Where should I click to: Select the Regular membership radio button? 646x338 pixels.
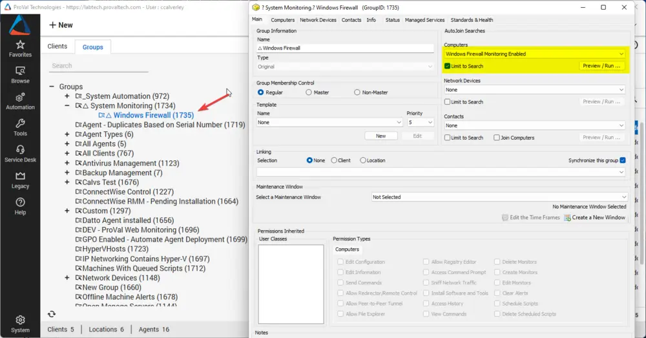[x=260, y=92]
